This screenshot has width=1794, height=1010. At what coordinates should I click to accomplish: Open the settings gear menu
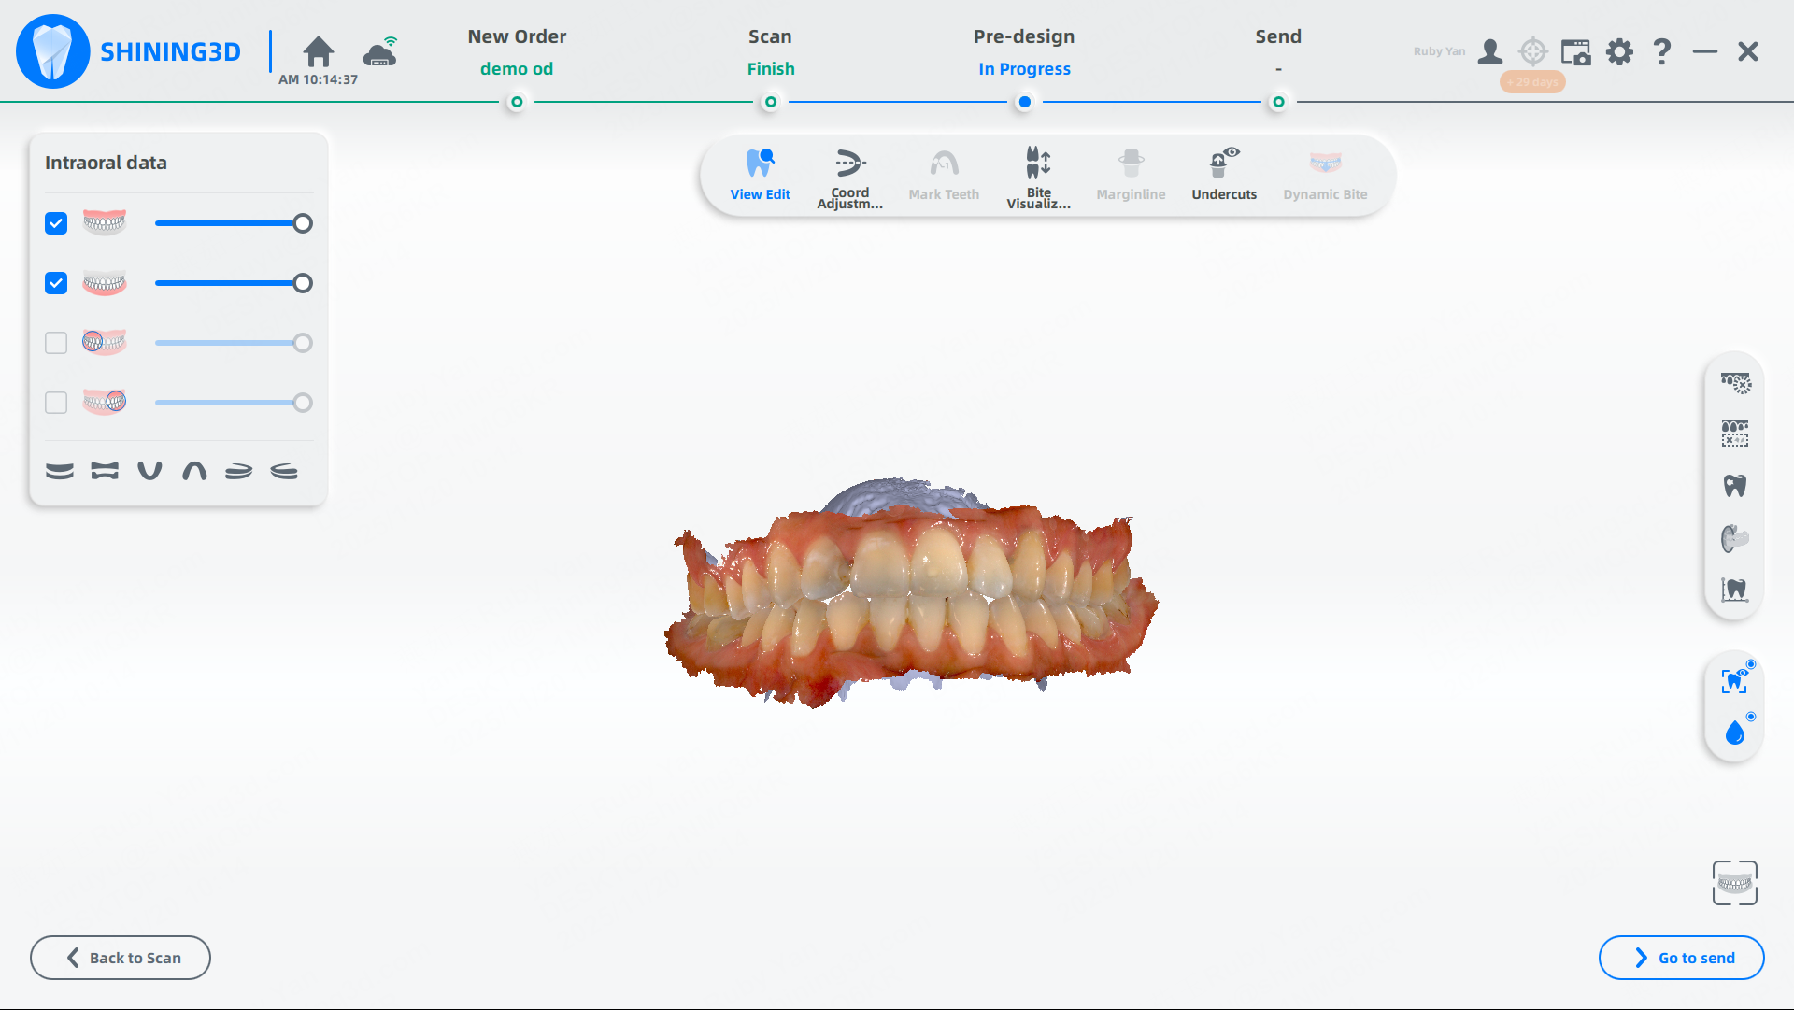click(1619, 51)
